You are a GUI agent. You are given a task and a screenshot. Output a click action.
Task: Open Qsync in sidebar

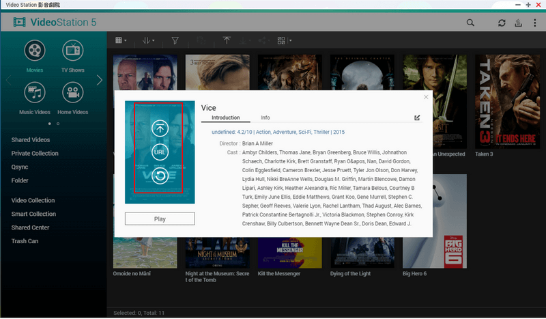tap(20, 167)
